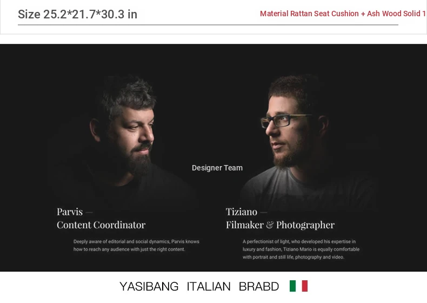The width and height of the screenshot is (427, 303).
Task: Click the Italian flag icon
Action: pos(298,286)
